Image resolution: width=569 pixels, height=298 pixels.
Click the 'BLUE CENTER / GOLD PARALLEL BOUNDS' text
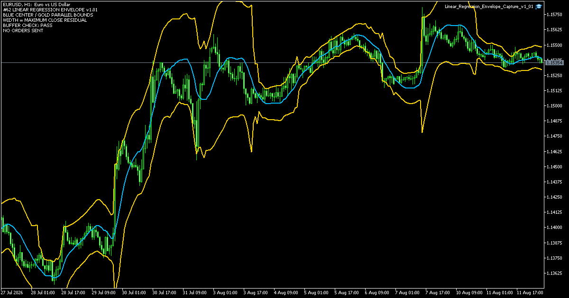[x=48, y=15]
